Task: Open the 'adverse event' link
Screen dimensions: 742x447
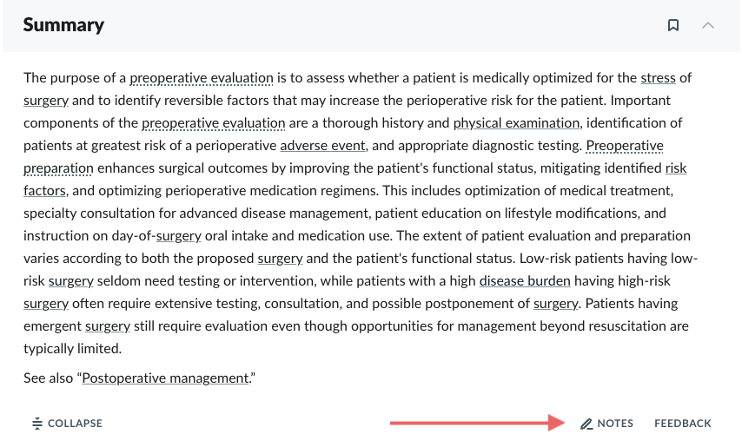Action: pyautogui.click(x=322, y=146)
